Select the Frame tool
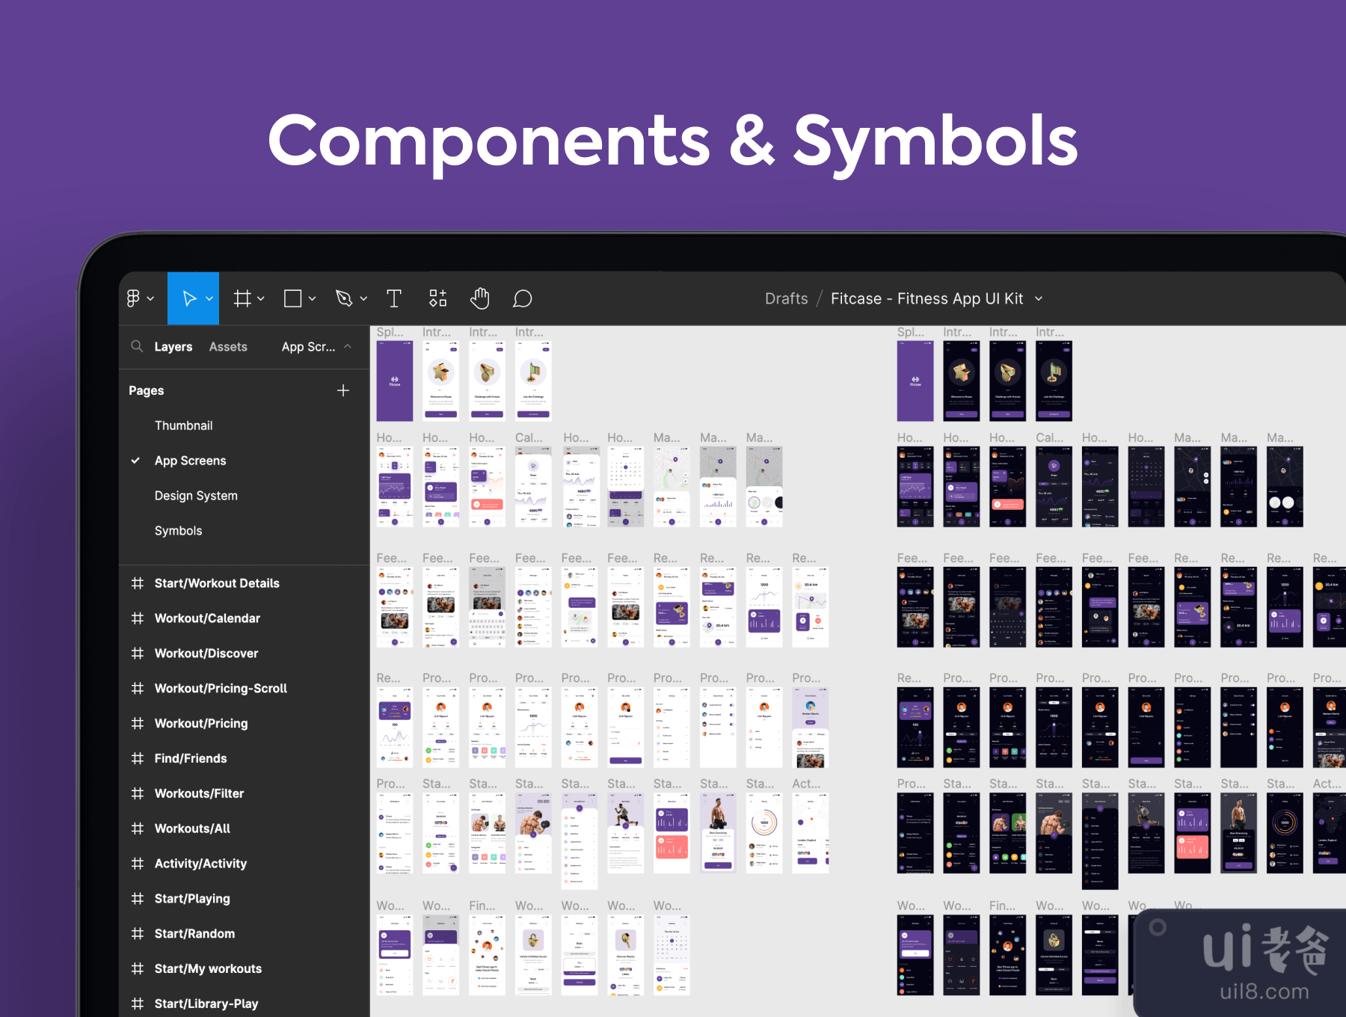This screenshot has width=1346, height=1017. 242,298
